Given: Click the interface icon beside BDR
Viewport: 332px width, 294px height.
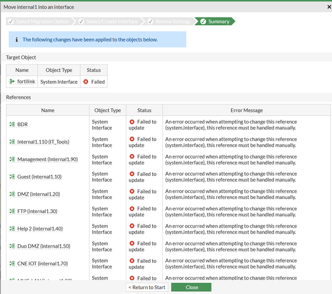Looking at the screenshot, I should tap(12, 125).
